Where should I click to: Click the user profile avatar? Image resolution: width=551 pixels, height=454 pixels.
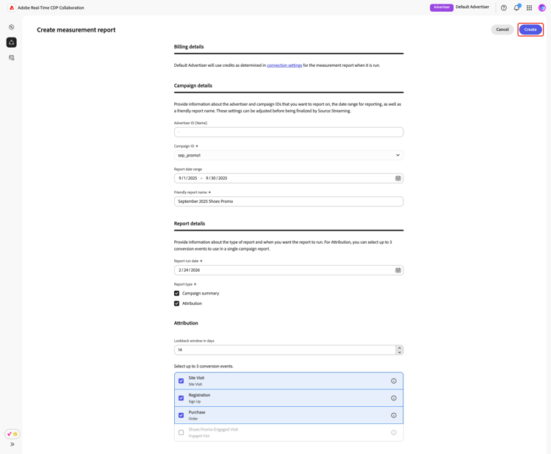pos(542,8)
